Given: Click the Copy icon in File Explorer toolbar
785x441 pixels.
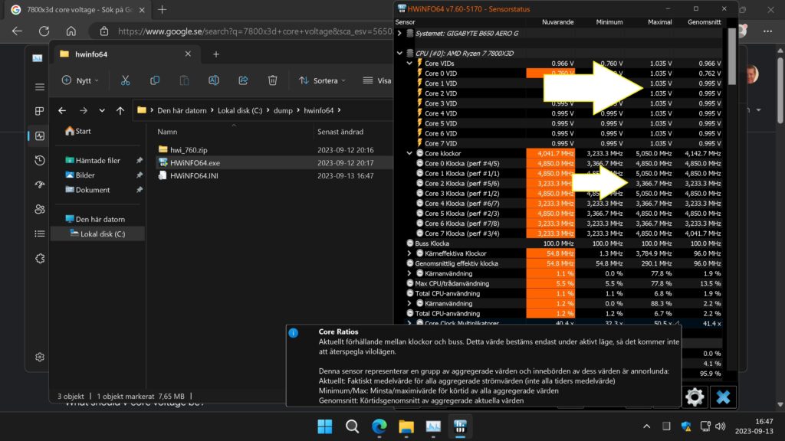Looking at the screenshot, I should pos(155,80).
